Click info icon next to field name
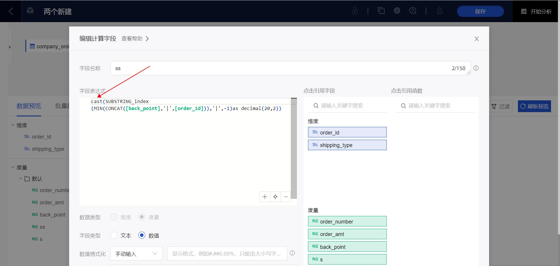The image size is (560, 266). pyautogui.click(x=476, y=68)
